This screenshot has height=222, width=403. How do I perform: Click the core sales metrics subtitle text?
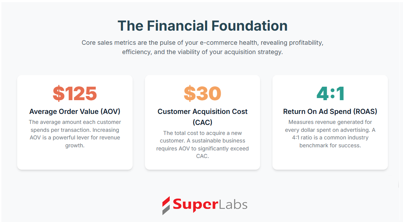click(202, 47)
